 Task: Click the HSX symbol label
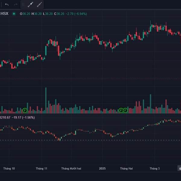click(x=4, y=14)
